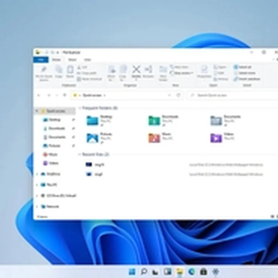278x278 pixels.
Task: Select Paste shortcut in the ribbon
Action: (90, 79)
